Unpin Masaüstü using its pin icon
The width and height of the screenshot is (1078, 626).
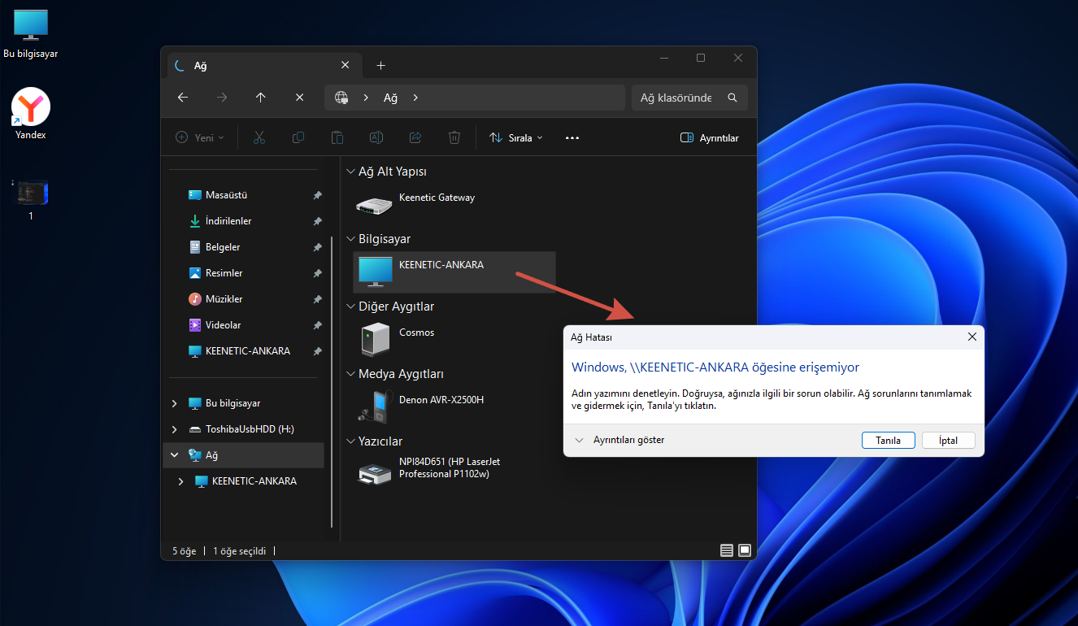tap(317, 195)
